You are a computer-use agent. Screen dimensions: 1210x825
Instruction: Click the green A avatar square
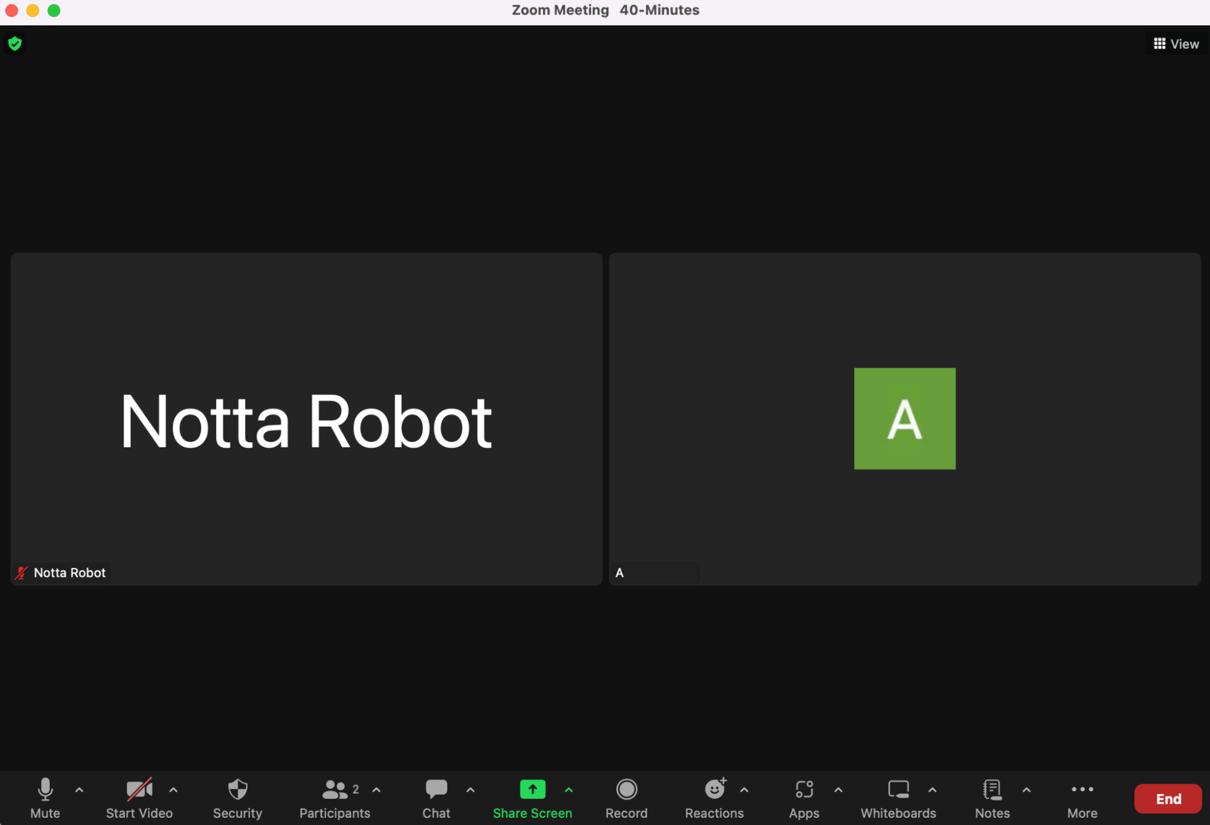[x=905, y=419]
